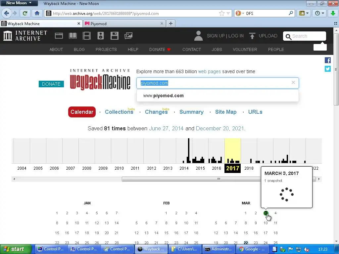Click the timeline horizontal scrollbar thumb

pos(219,179)
